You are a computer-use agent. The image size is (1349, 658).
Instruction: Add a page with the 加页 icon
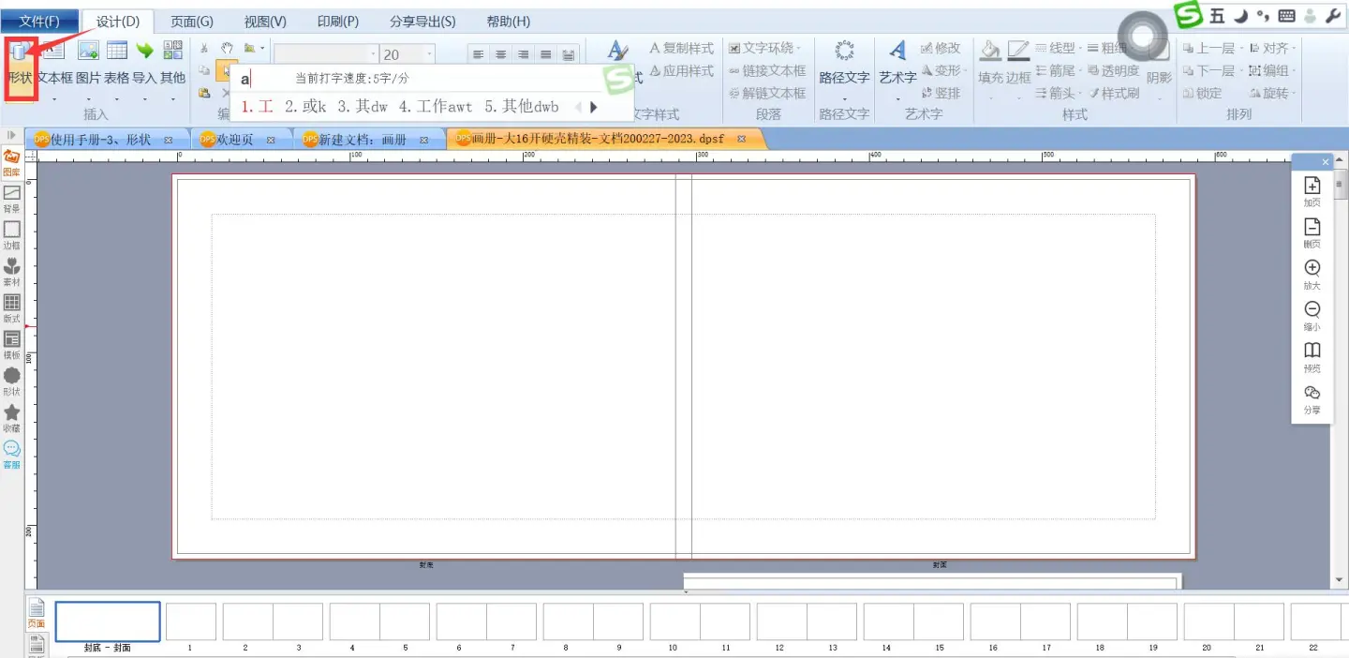pyautogui.click(x=1312, y=192)
